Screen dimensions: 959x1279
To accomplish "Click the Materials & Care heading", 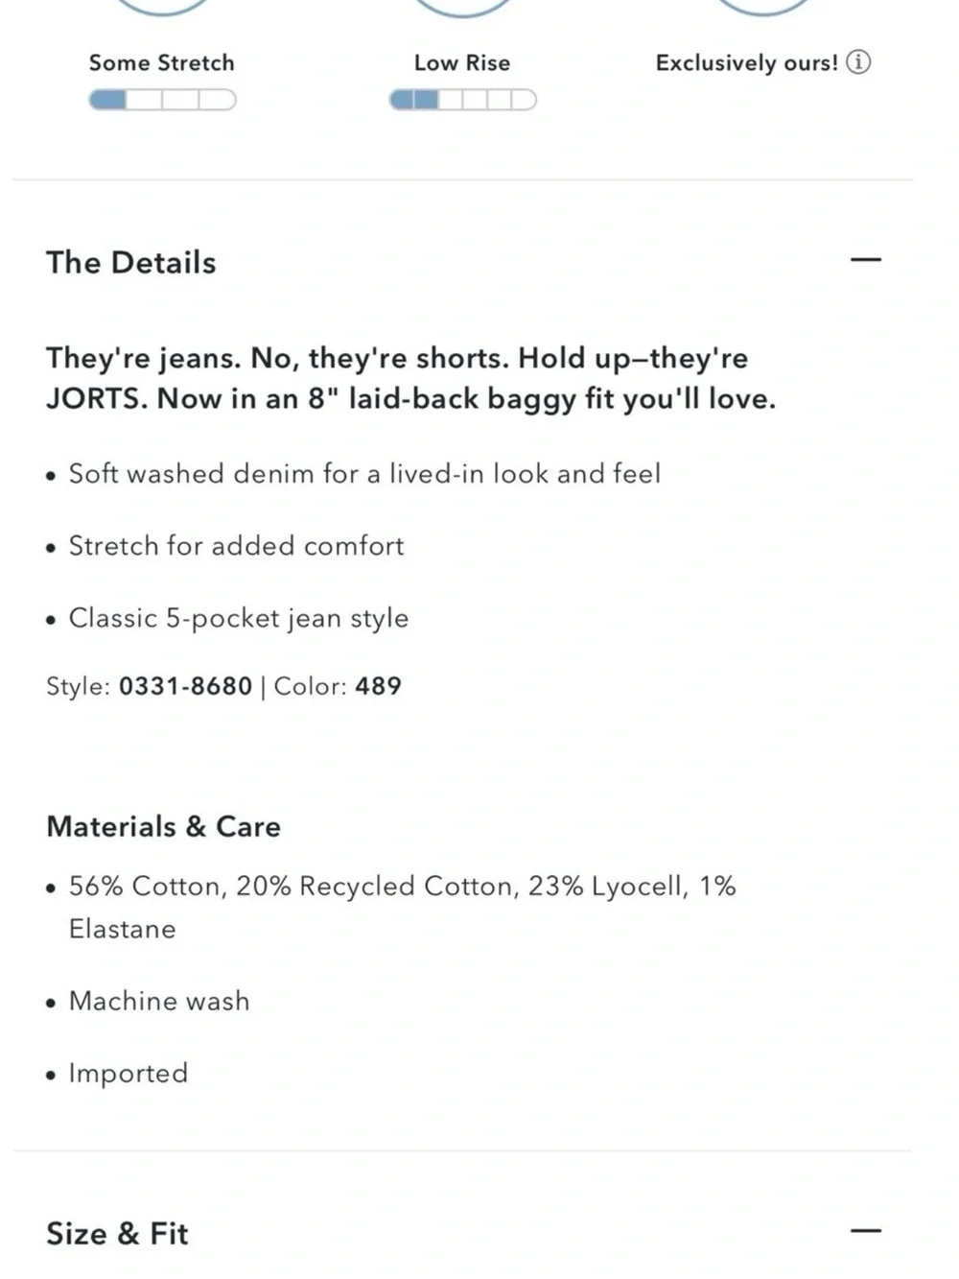I will 163,826.
